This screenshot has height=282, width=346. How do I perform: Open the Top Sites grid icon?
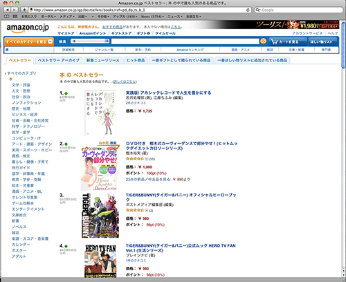15,17
